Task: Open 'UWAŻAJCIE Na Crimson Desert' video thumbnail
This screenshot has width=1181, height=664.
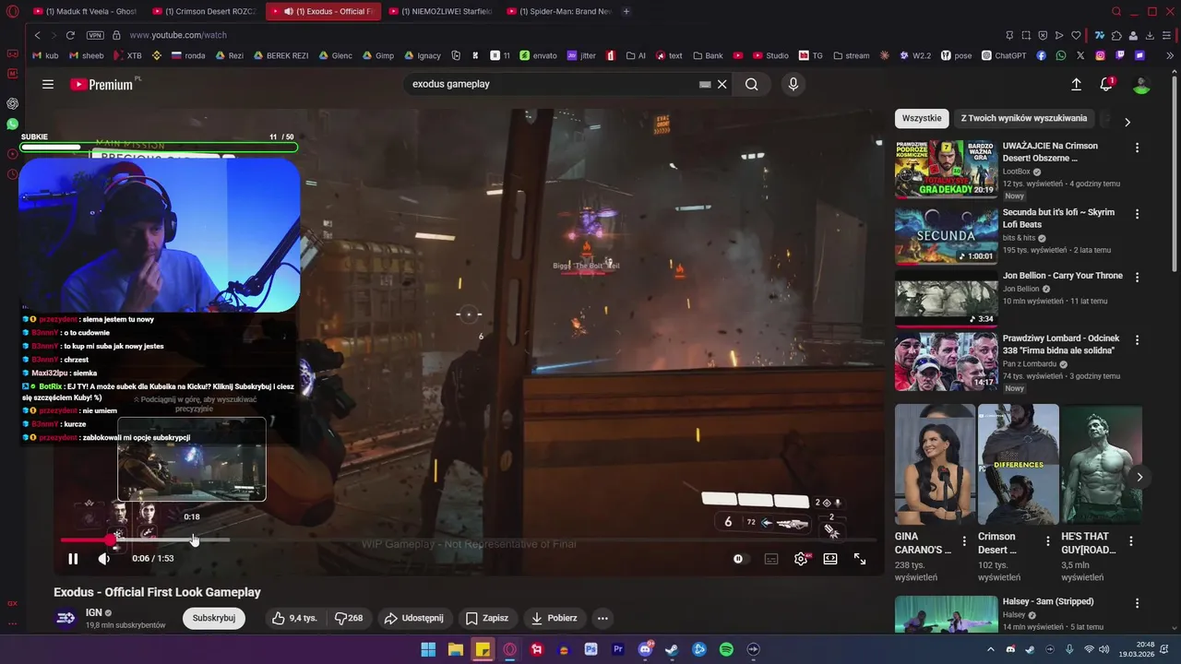Action: click(946, 169)
